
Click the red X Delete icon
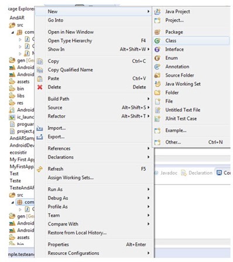click(x=40, y=87)
